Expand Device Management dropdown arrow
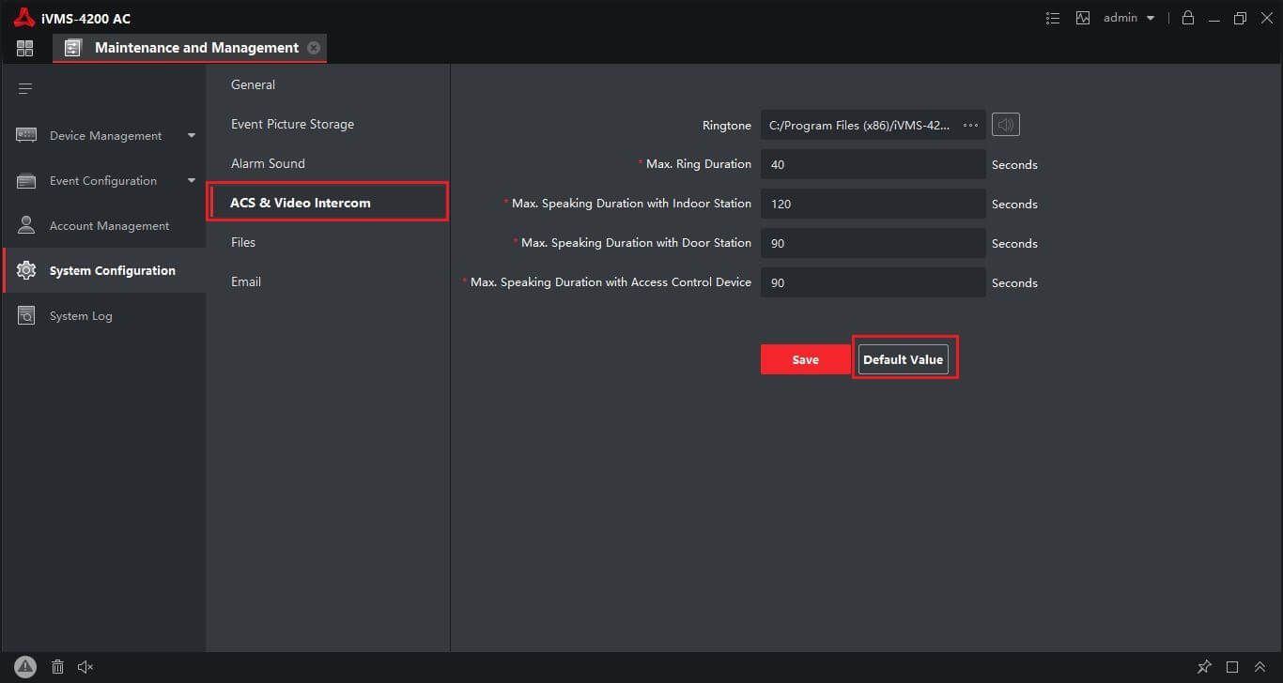The height and width of the screenshot is (683, 1283). 192,136
